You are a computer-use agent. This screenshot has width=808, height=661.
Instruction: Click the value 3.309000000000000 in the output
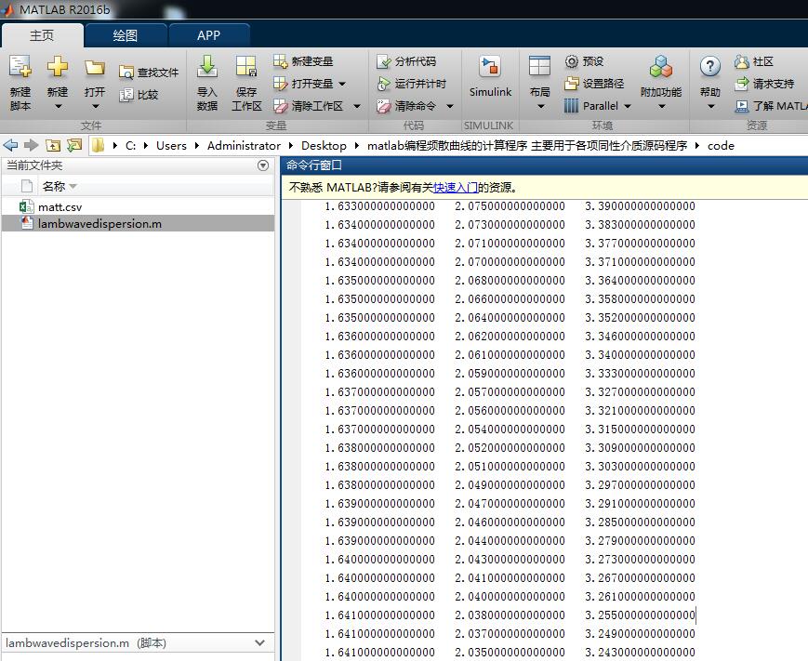tap(640, 448)
